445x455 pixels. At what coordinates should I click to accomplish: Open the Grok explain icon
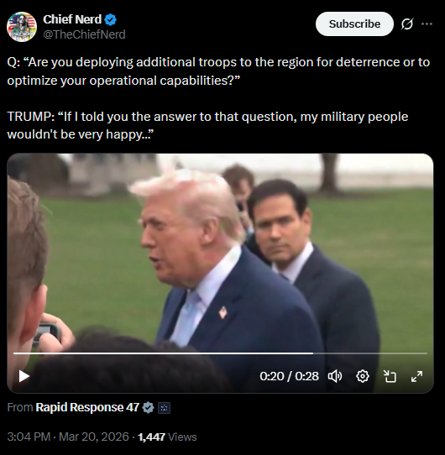pyautogui.click(x=407, y=24)
